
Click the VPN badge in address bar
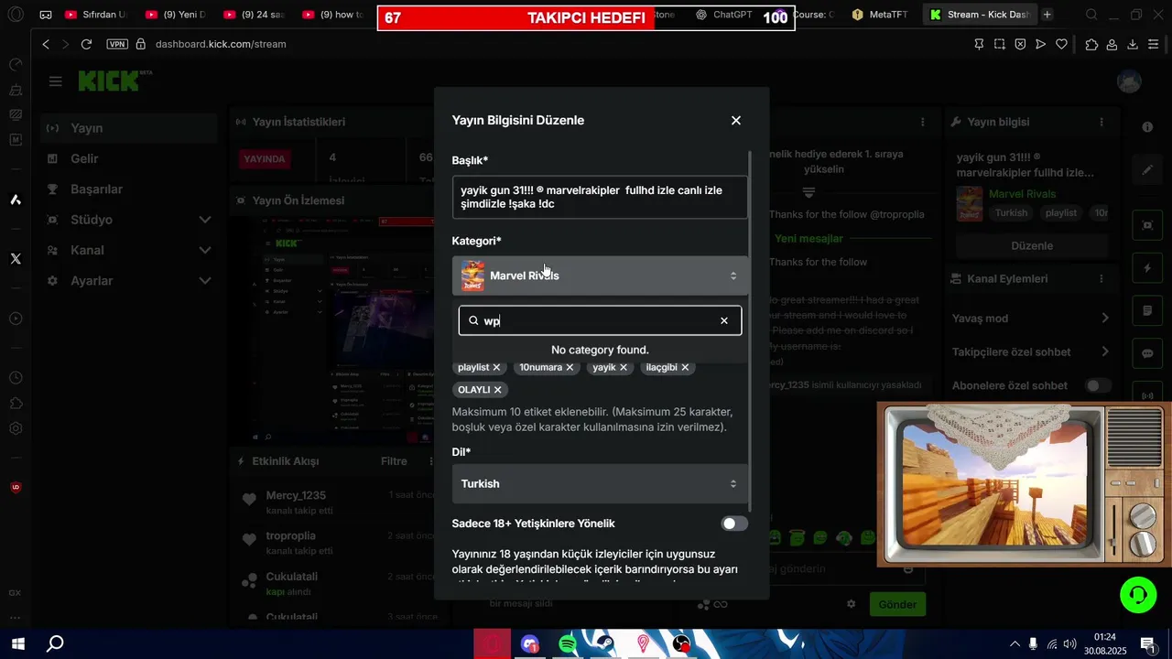117,44
